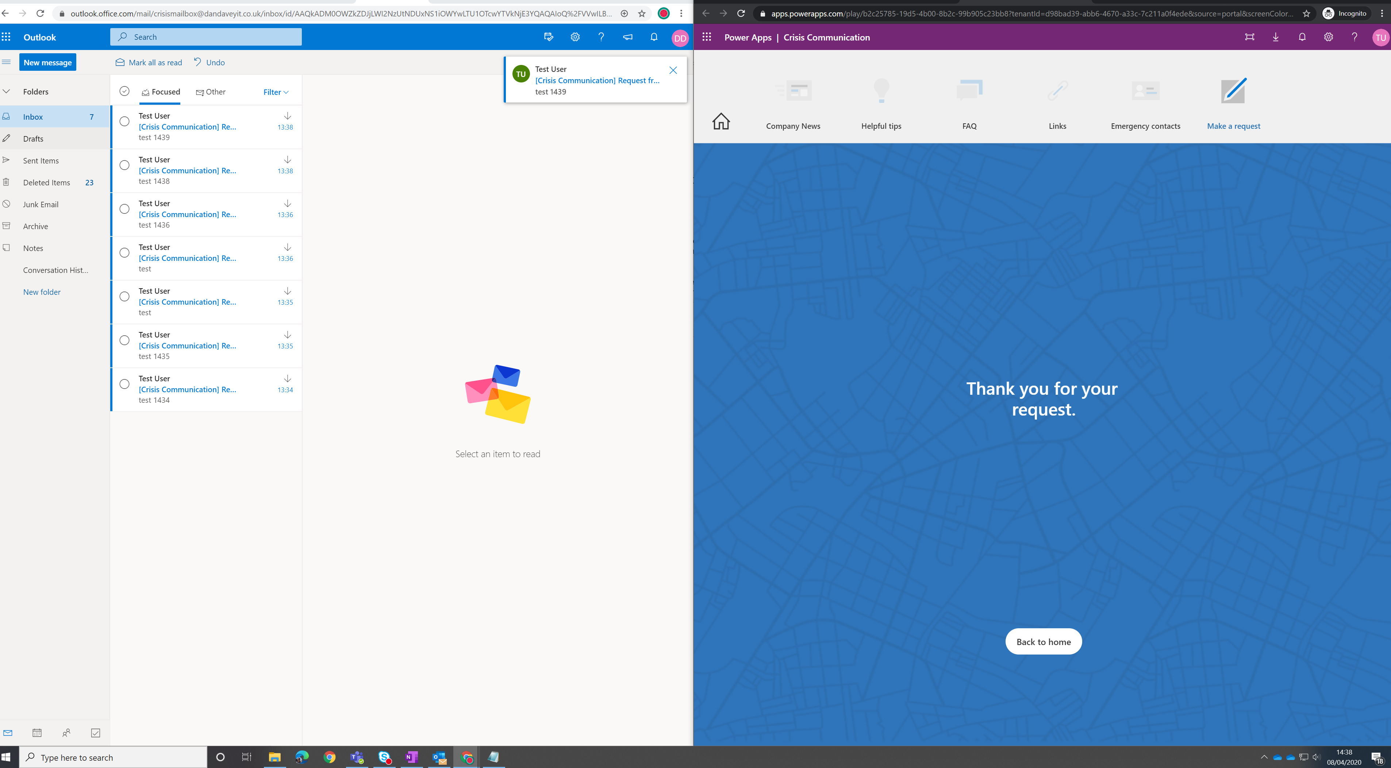1391x768 pixels.
Task: Switch to the Other tab
Action: [211, 92]
